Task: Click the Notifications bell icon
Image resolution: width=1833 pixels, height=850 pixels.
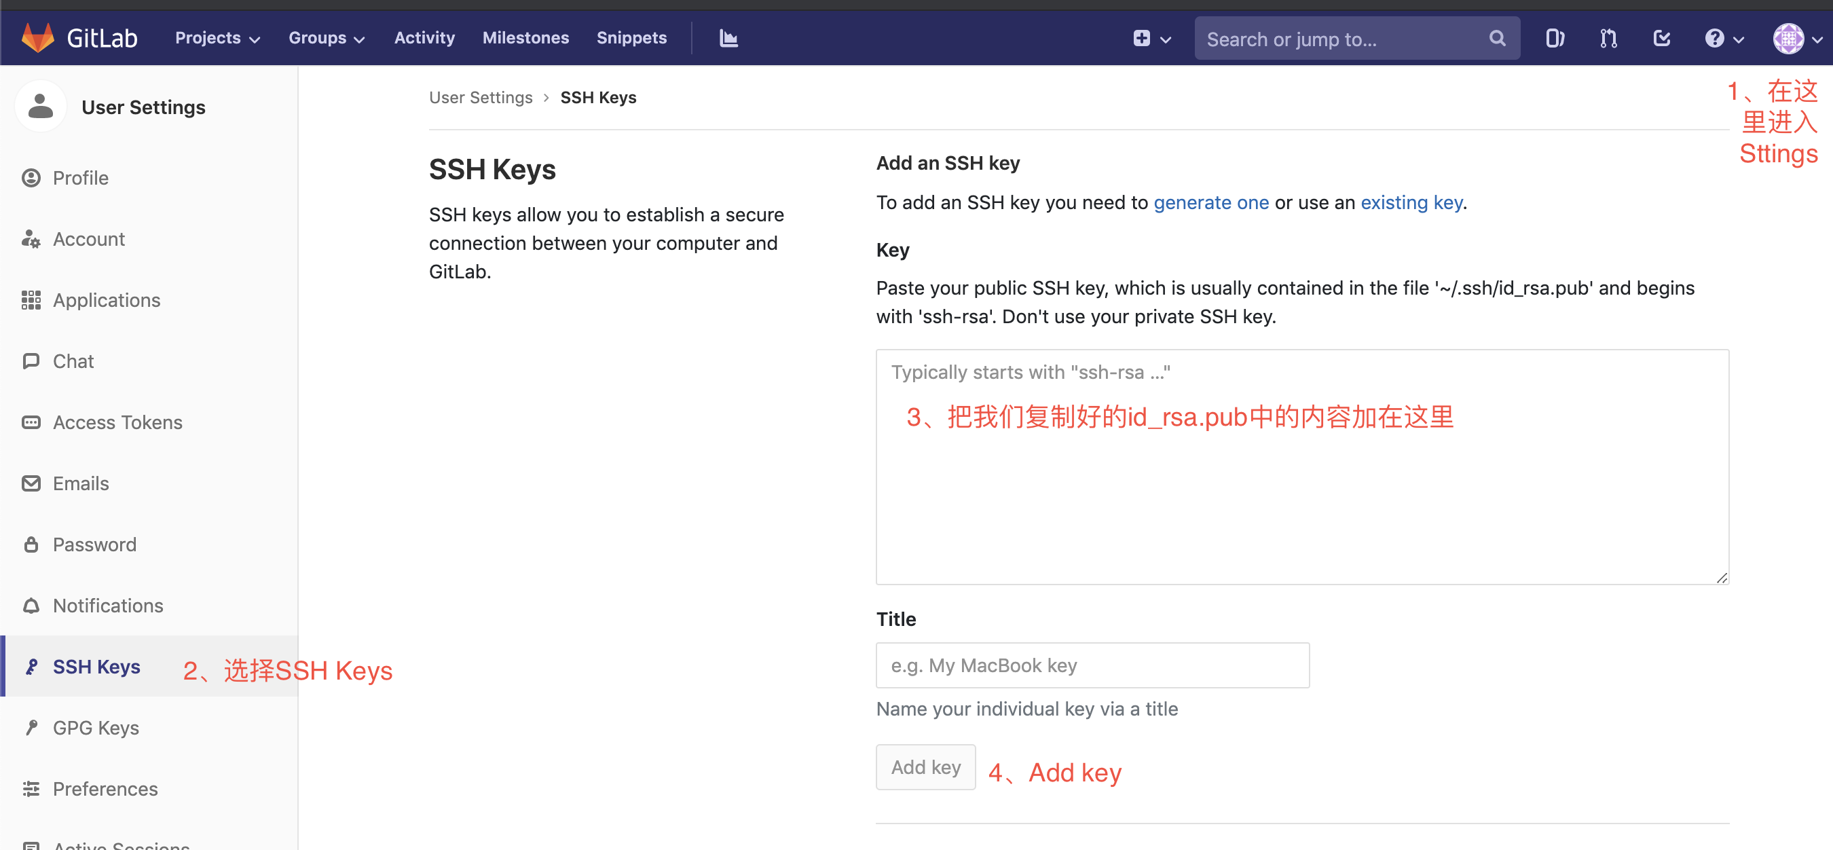Action: point(31,606)
